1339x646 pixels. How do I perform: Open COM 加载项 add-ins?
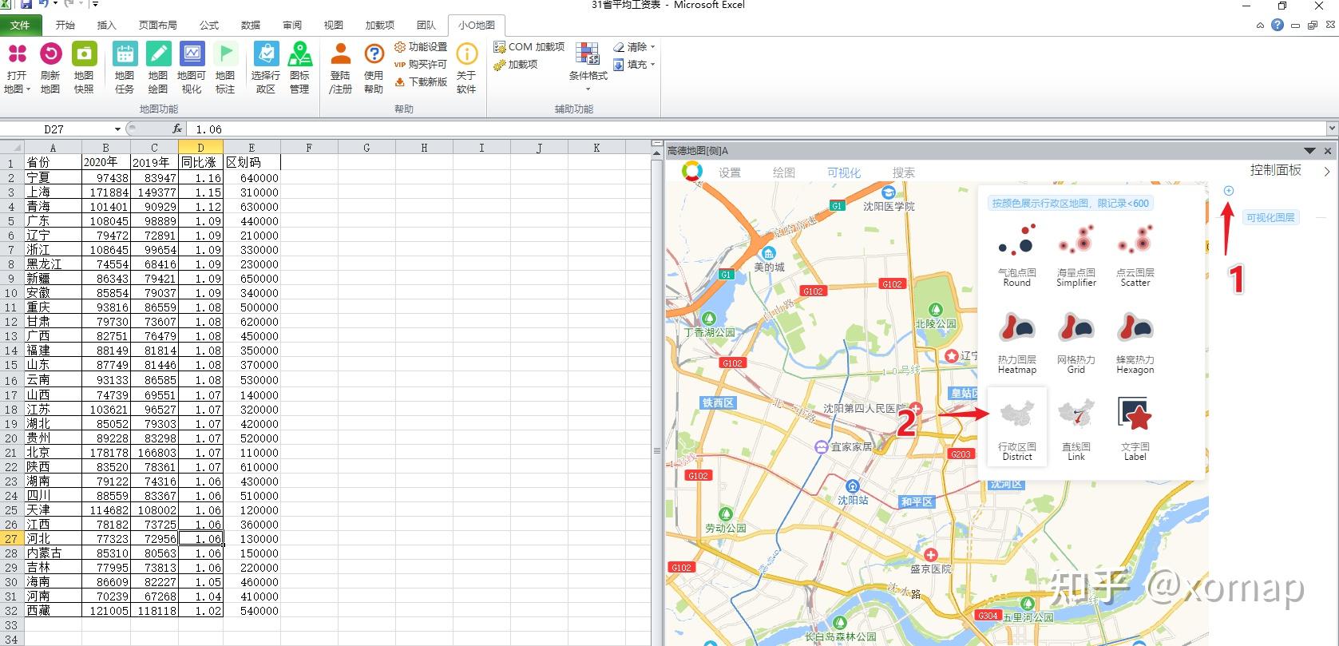pos(529,47)
